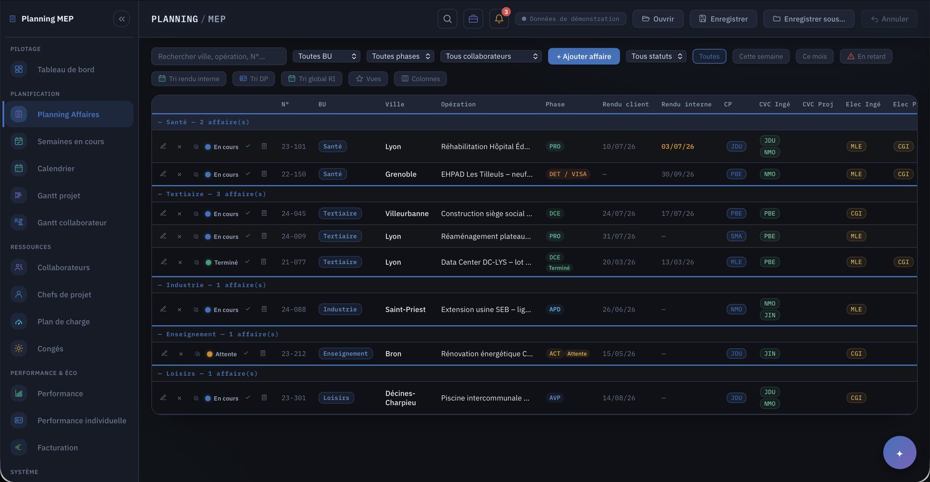Viewport: 930px width, 482px height.
Task: Expand the Tous collaborateurs dropdown
Action: pos(491,56)
